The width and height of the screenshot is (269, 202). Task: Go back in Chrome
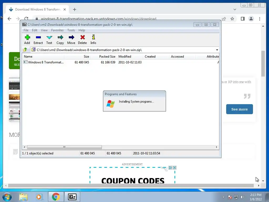point(9,19)
